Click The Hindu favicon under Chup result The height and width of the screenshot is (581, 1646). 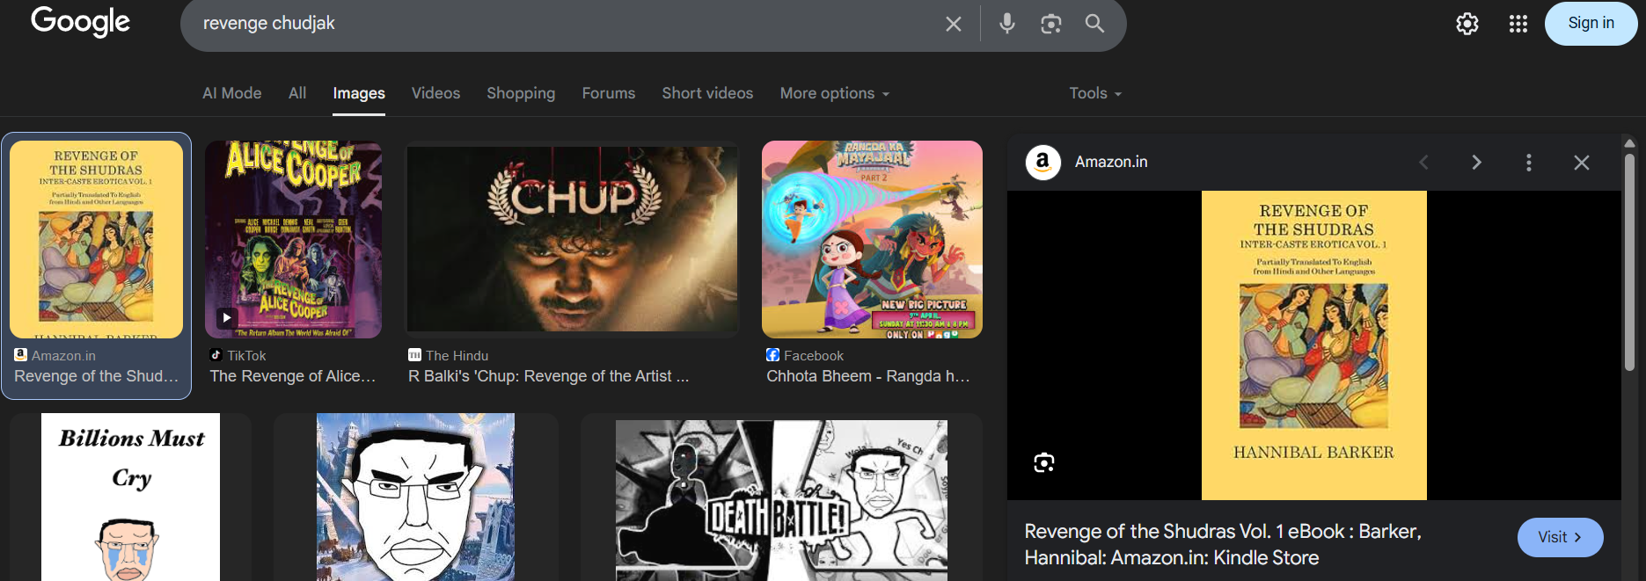tap(415, 355)
